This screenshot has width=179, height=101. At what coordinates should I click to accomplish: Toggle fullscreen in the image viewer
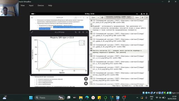click(32, 32)
